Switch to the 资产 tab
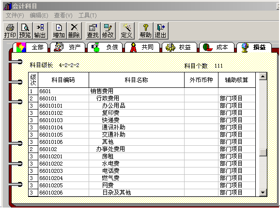The height and width of the screenshot is (209, 280). 68,47
